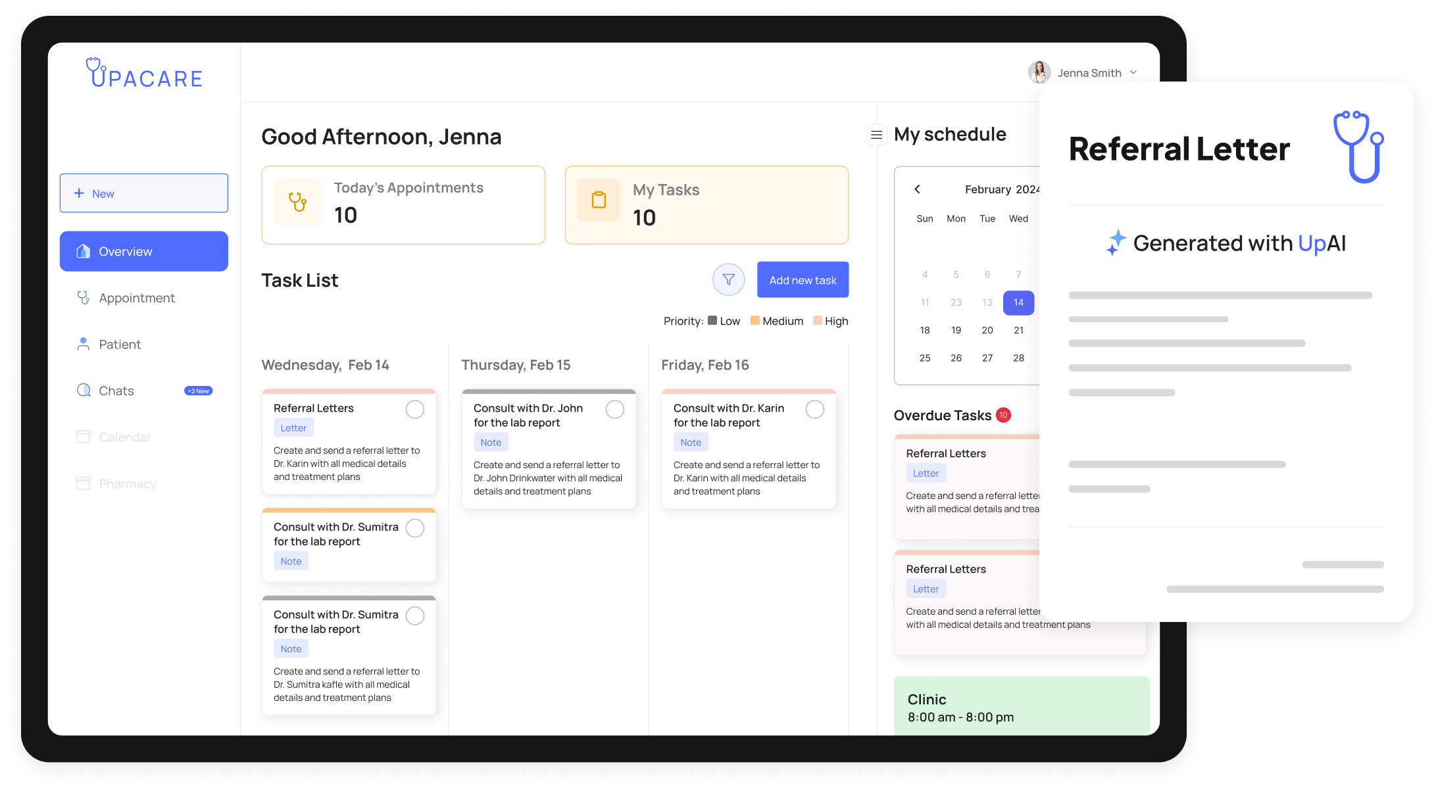Select February 14 in calendar
The width and height of the screenshot is (1438, 789).
point(1018,302)
